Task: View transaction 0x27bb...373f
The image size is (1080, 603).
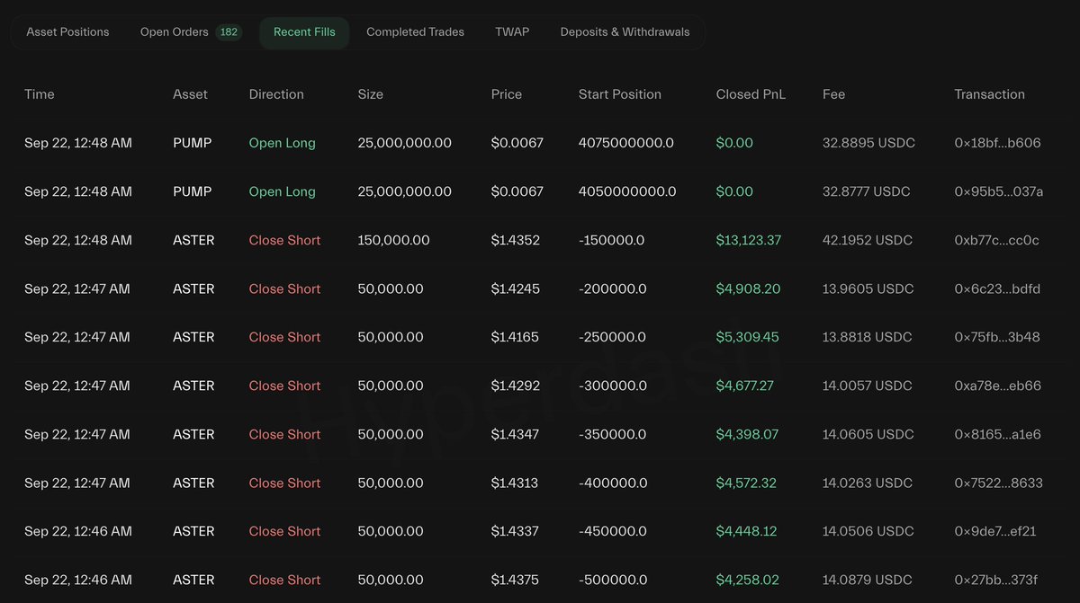Action: pyautogui.click(x=995, y=580)
